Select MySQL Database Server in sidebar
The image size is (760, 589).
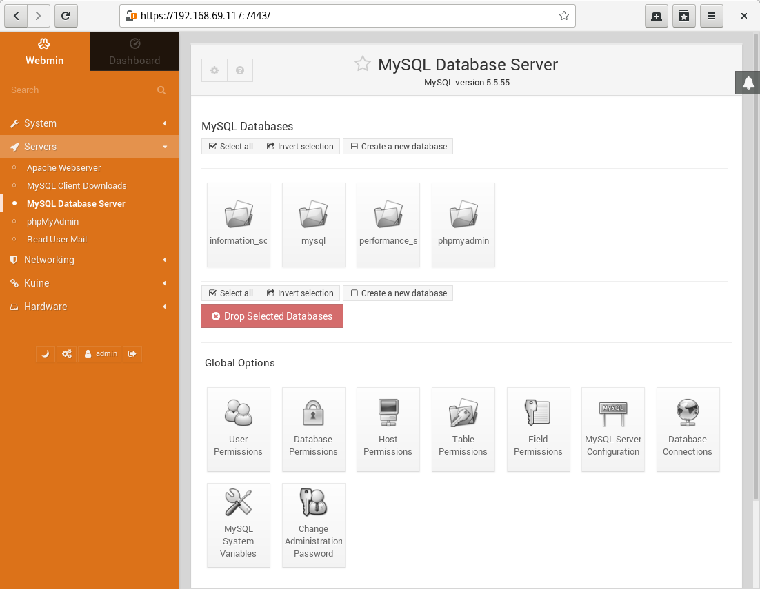(76, 204)
